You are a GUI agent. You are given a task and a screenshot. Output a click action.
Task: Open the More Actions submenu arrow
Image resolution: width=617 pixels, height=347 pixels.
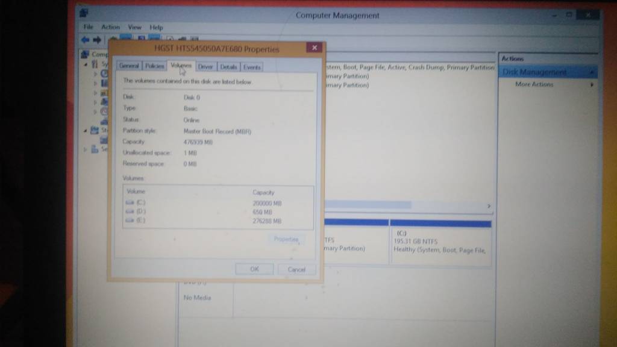(592, 84)
